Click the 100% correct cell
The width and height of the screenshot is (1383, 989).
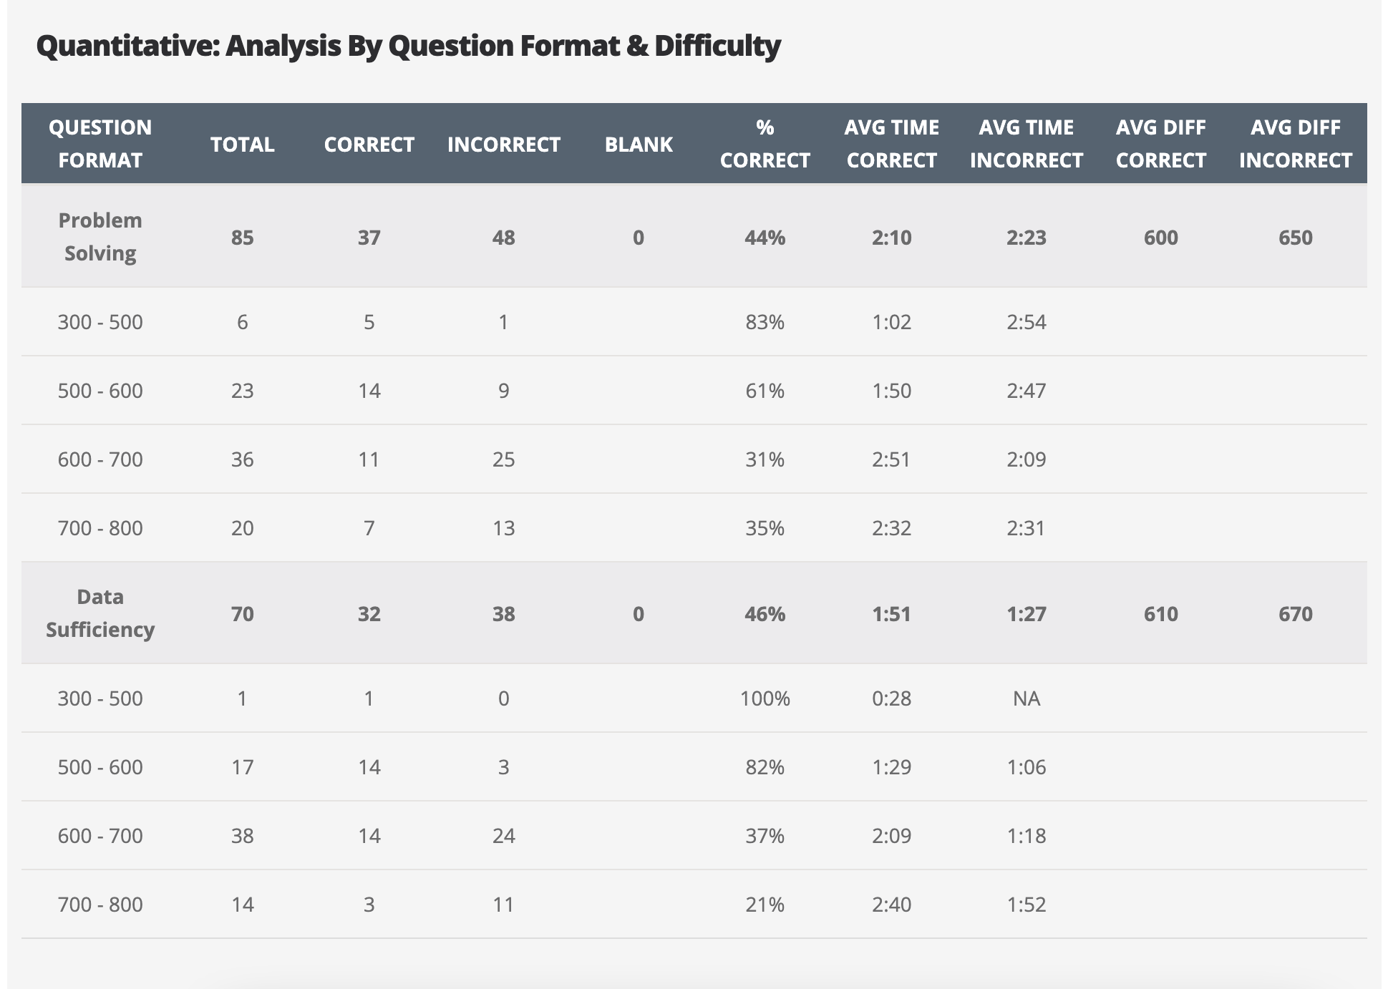tap(765, 698)
